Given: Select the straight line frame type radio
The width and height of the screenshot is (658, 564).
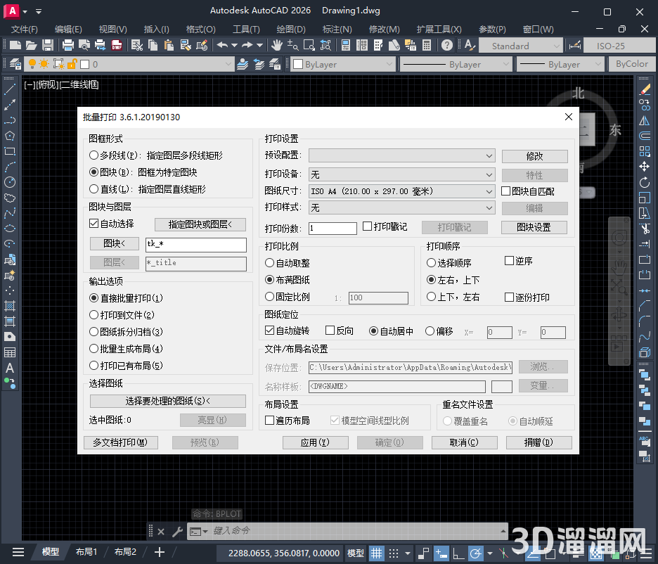Looking at the screenshot, I should [x=94, y=189].
